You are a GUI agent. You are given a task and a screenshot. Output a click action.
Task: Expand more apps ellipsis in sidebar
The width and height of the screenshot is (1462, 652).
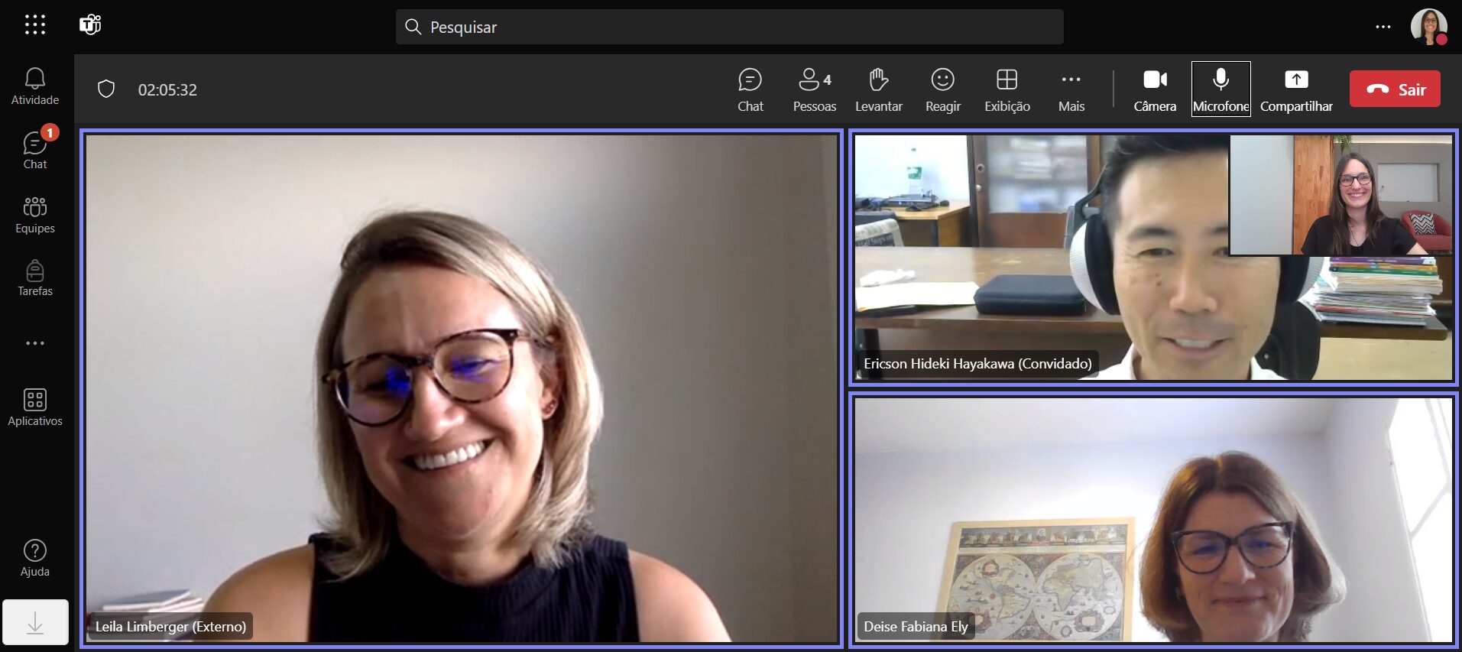[x=34, y=343]
